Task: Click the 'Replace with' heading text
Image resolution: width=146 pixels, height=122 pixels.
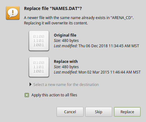Action: click(x=66, y=62)
